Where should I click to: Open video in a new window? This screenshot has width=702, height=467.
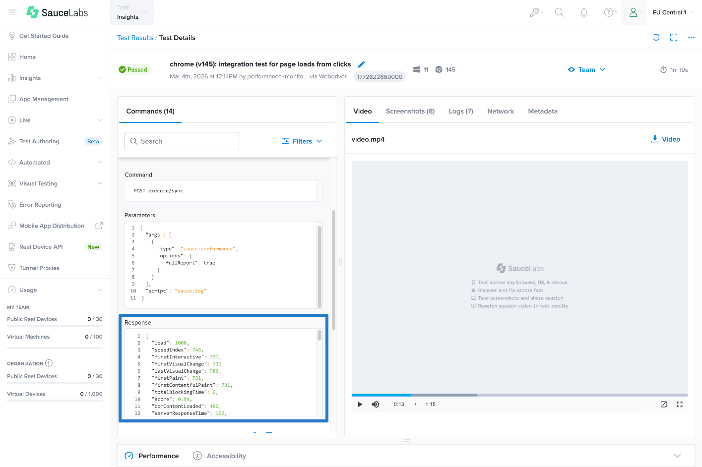[664, 405]
